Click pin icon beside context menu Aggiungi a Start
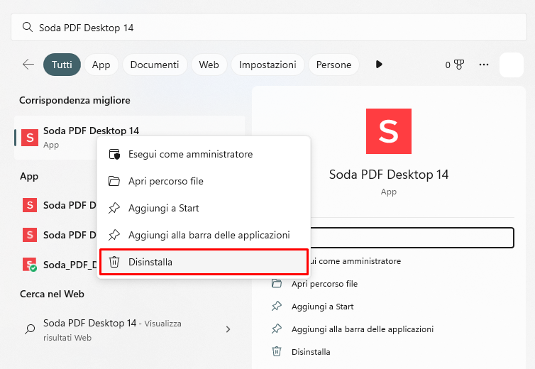The height and width of the screenshot is (369, 535). (x=114, y=208)
